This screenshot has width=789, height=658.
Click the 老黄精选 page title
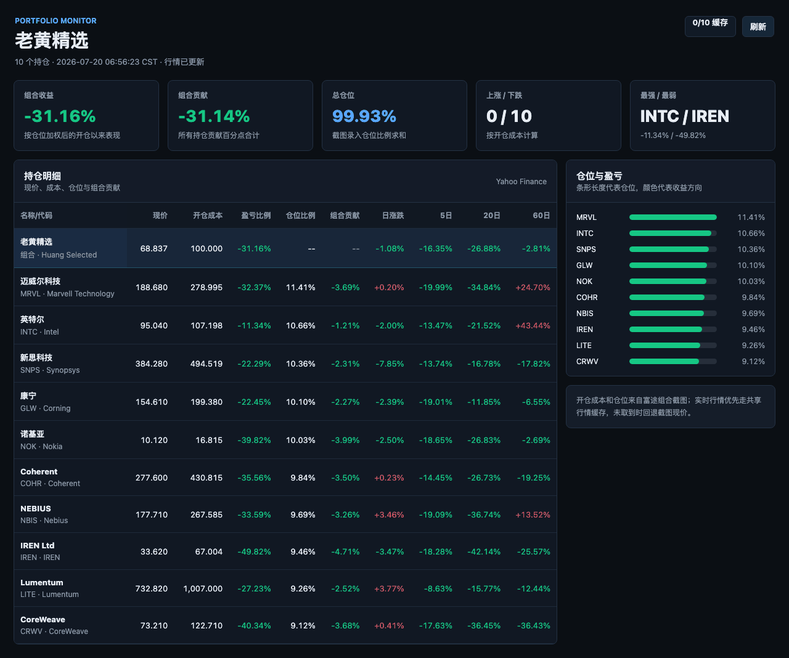coord(52,41)
